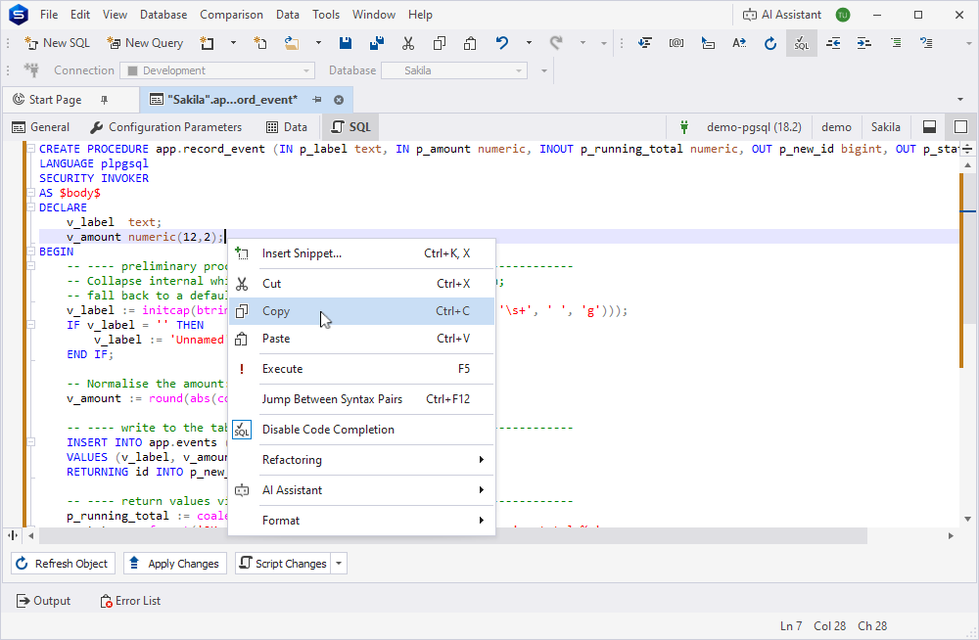
Task: Collapse the DECLARE code section
Action: pos(30,207)
